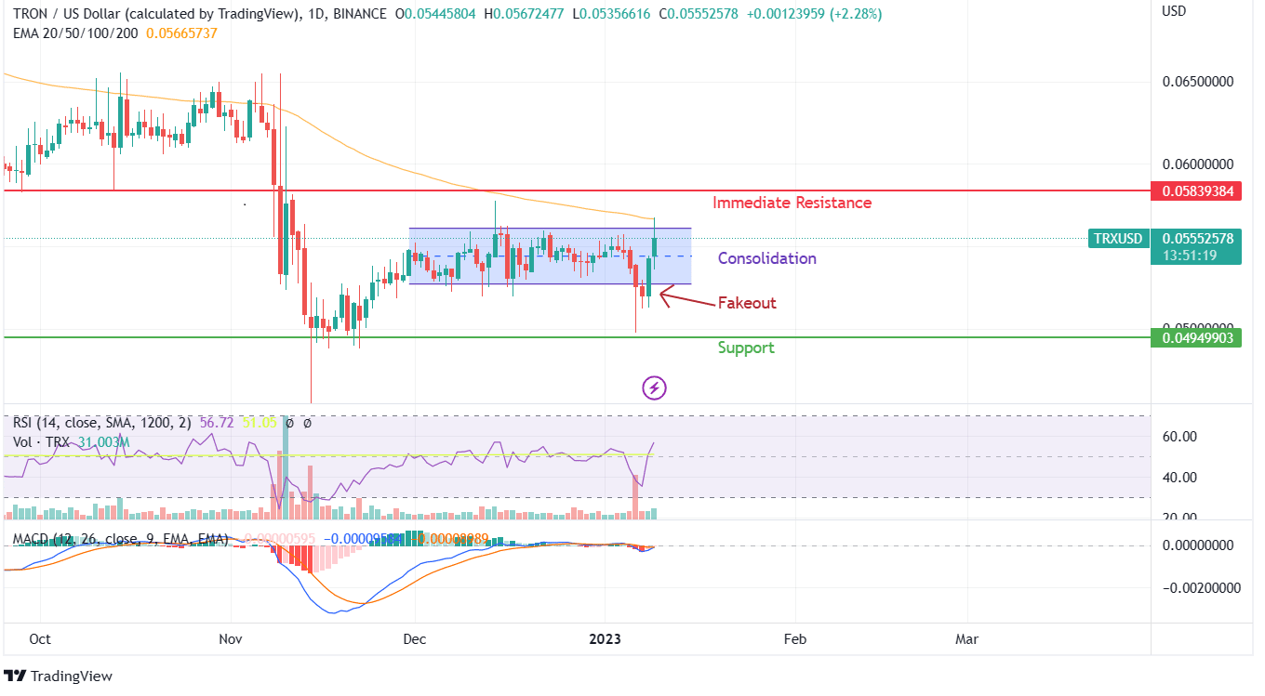Click the 60.00 RSI axis label
The width and height of the screenshot is (1265, 696).
click(x=1179, y=437)
